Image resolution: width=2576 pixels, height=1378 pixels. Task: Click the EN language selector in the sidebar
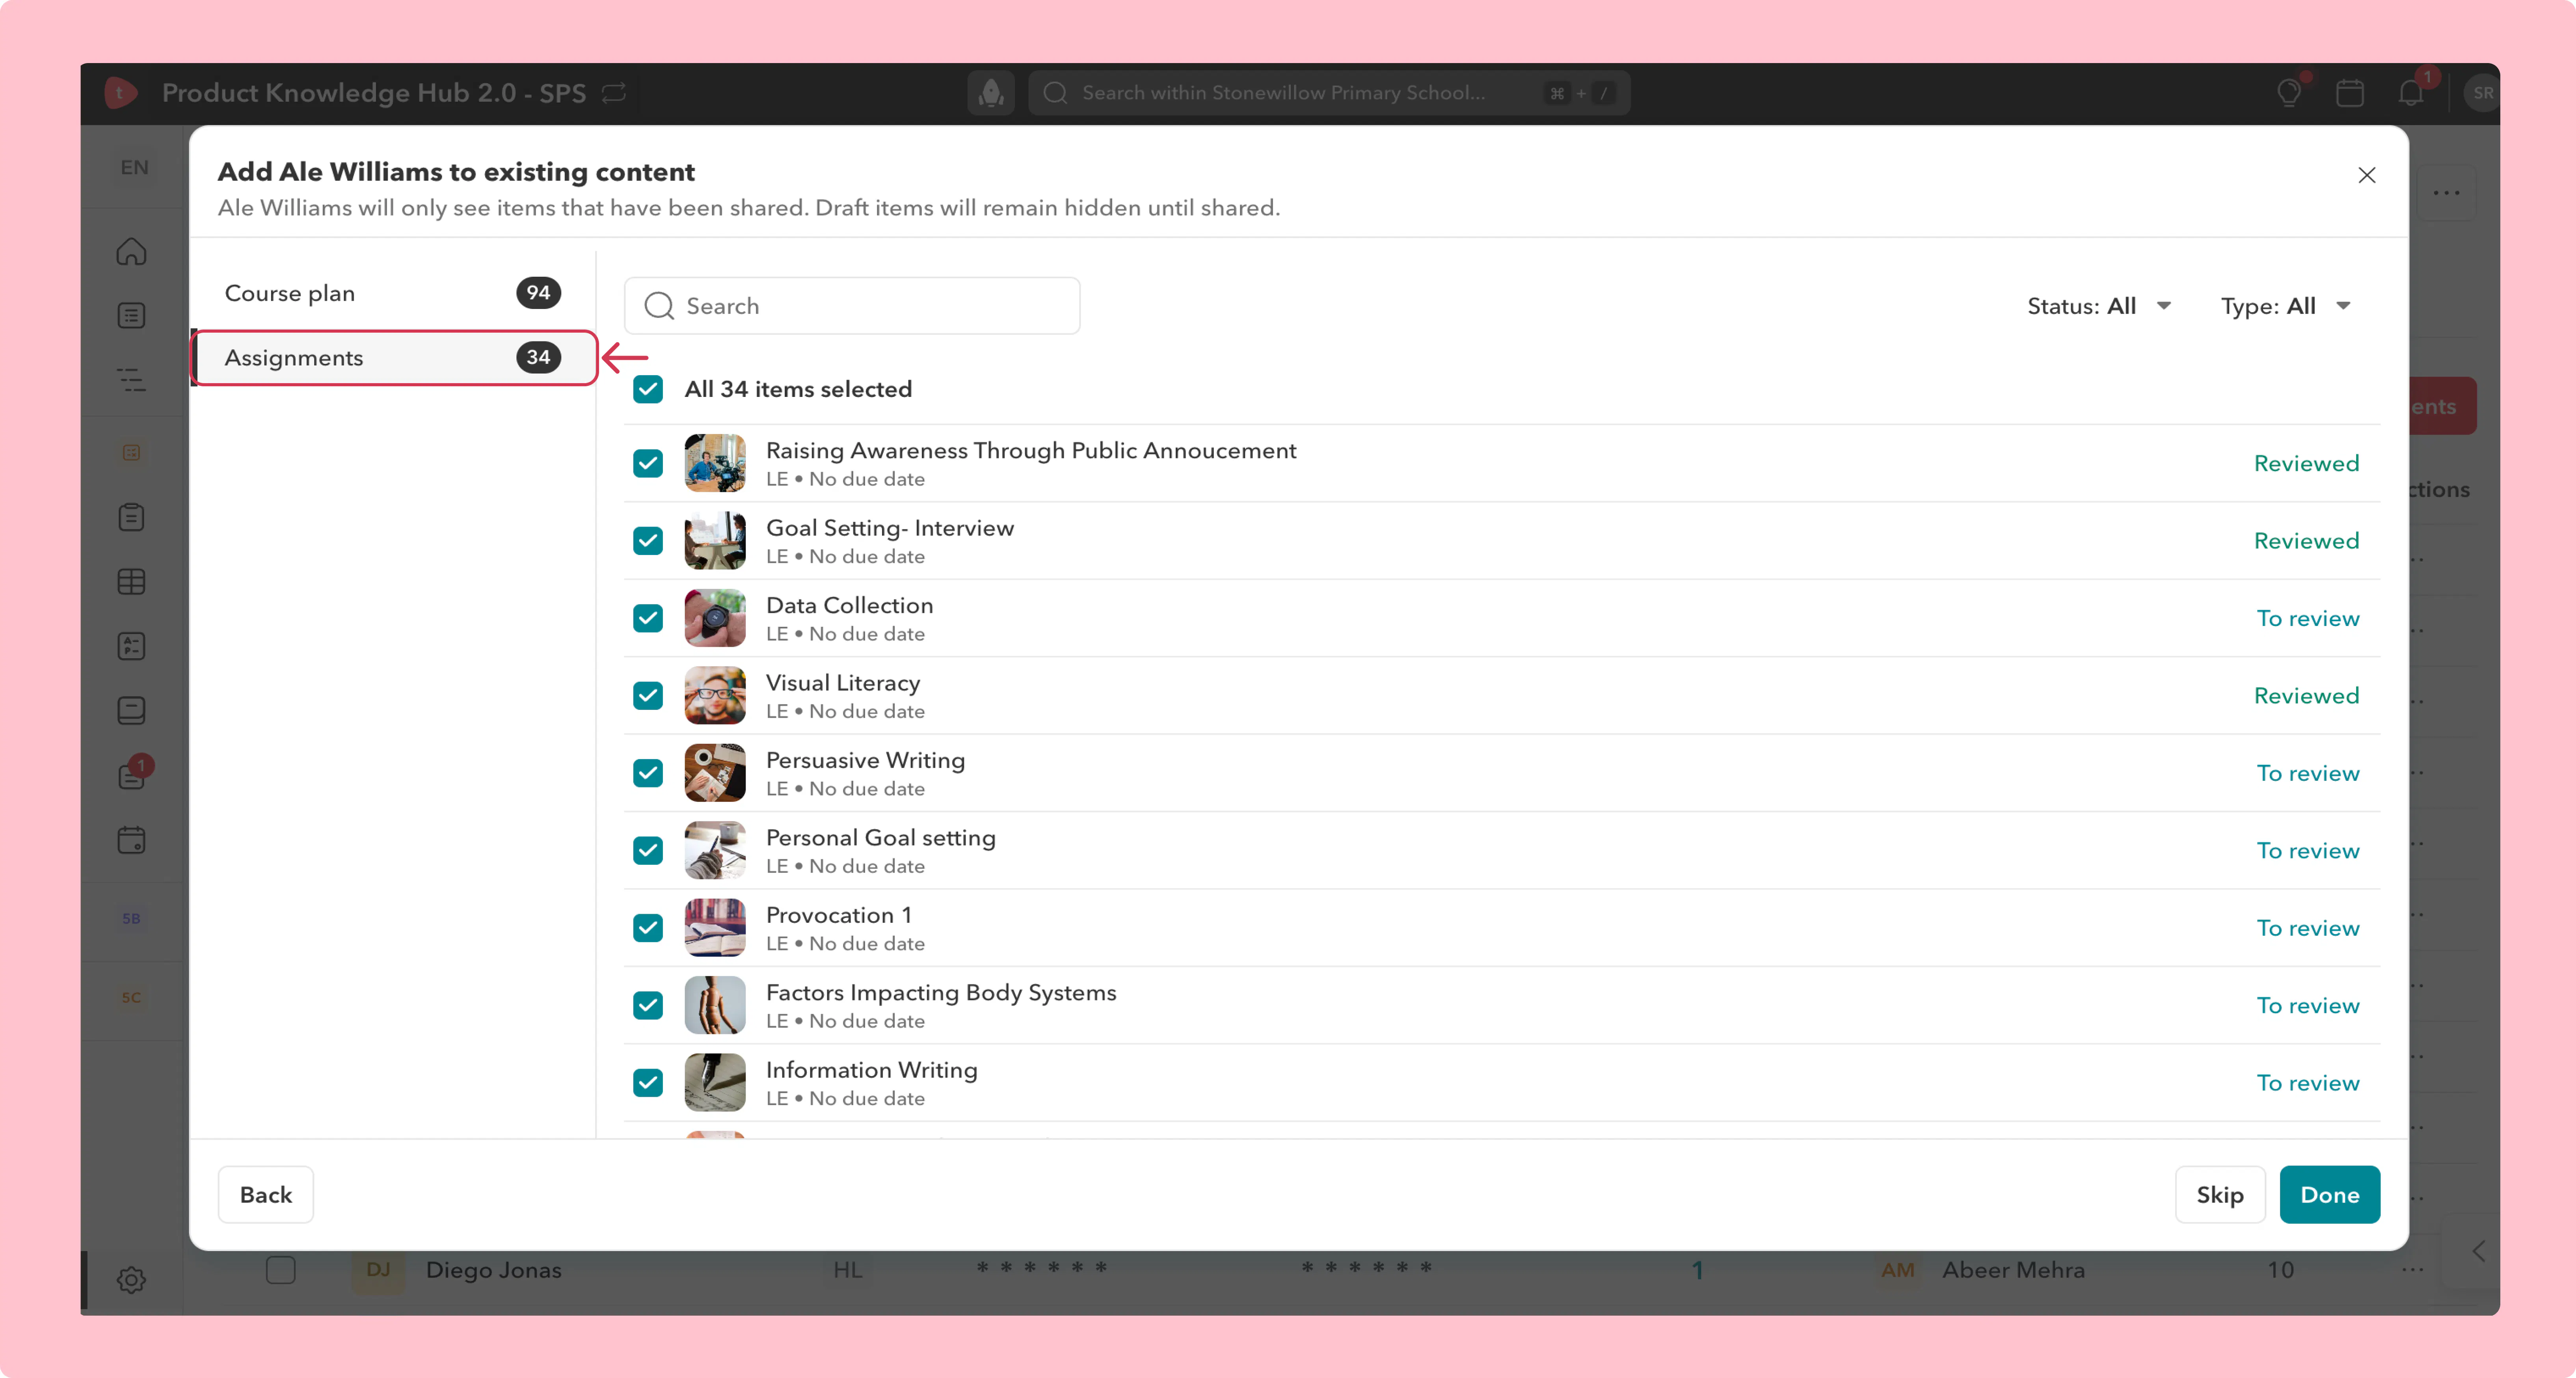tap(134, 167)
